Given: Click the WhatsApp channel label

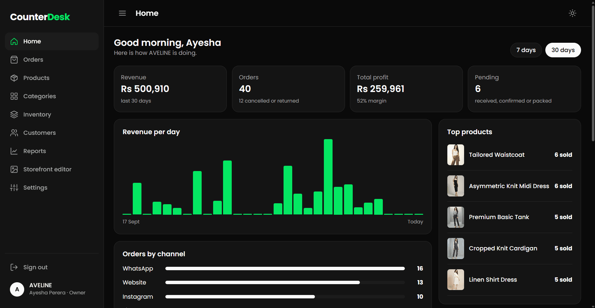Looking at the screenshot, I should 138,269.
